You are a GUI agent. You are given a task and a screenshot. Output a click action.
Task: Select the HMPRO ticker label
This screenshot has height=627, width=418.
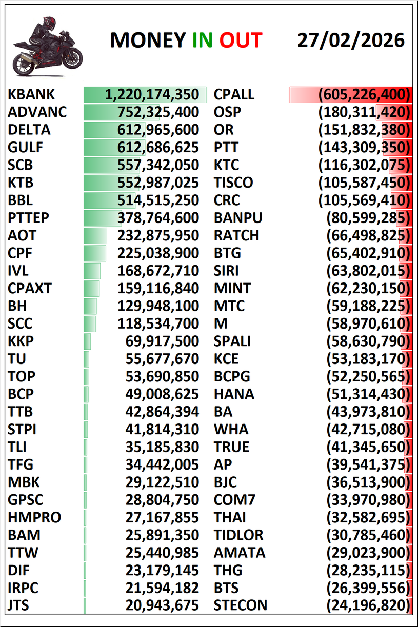pos(34,517)
